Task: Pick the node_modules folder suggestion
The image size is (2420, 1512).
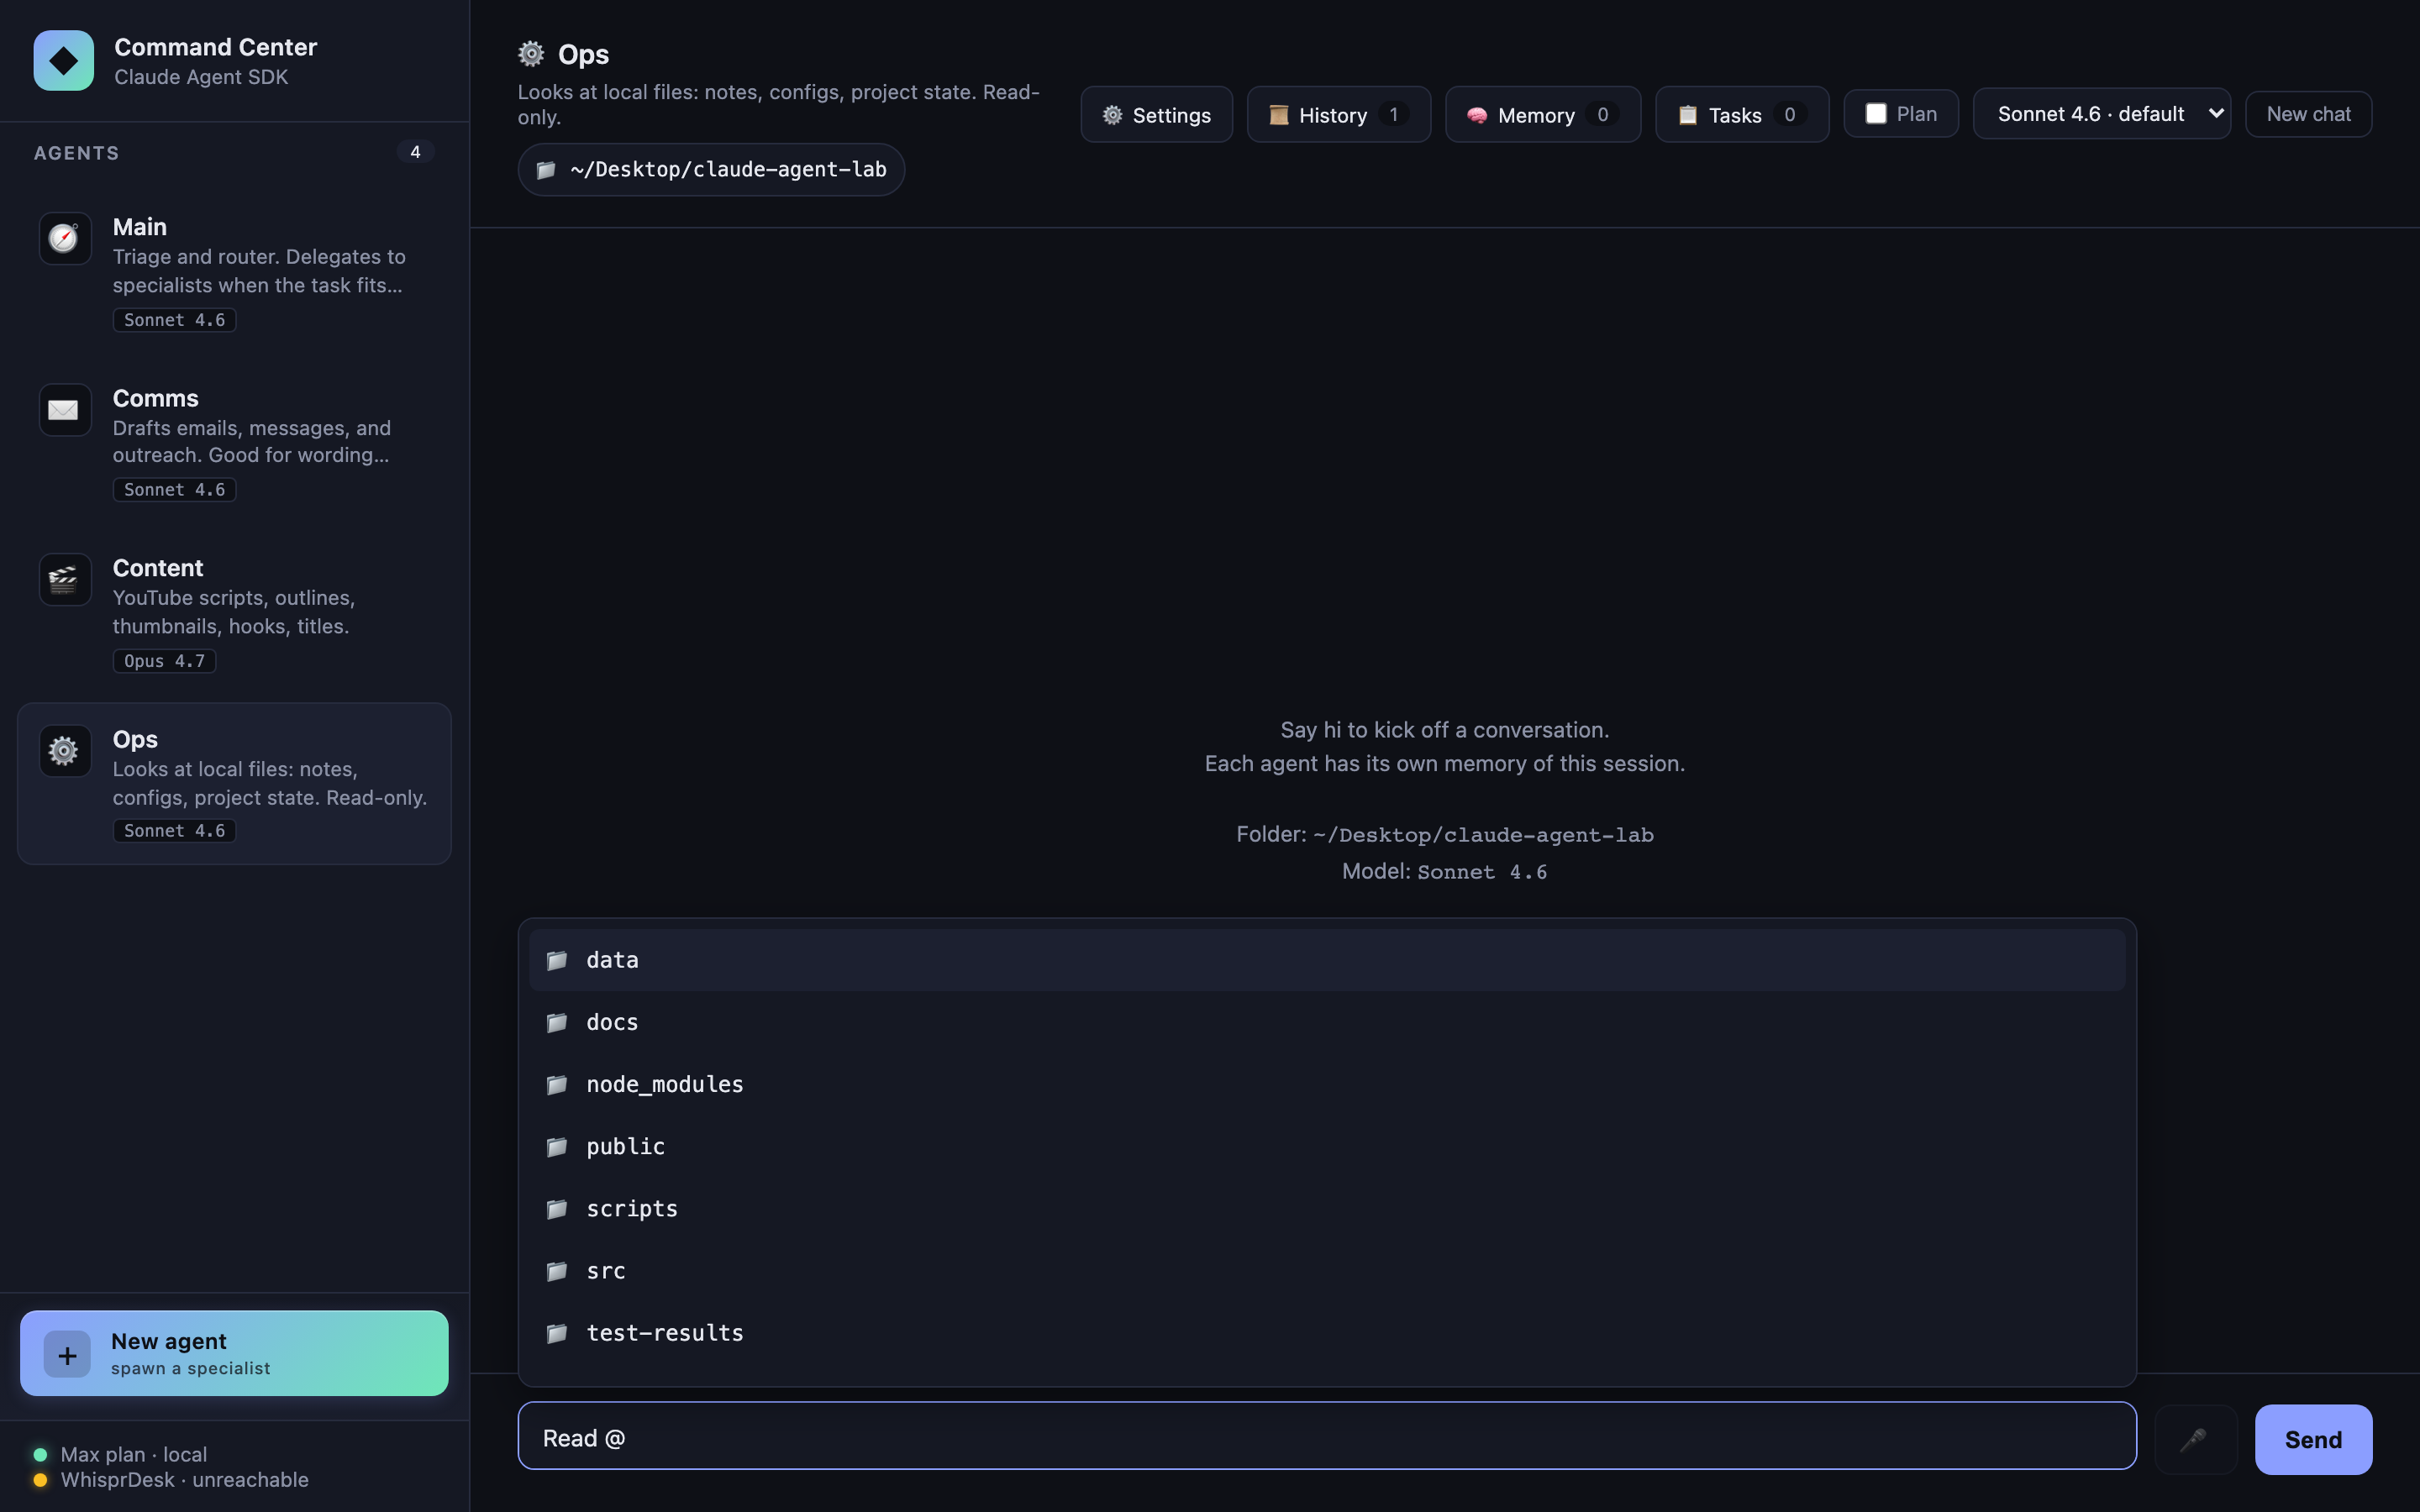Action: tap(665, 1085)
